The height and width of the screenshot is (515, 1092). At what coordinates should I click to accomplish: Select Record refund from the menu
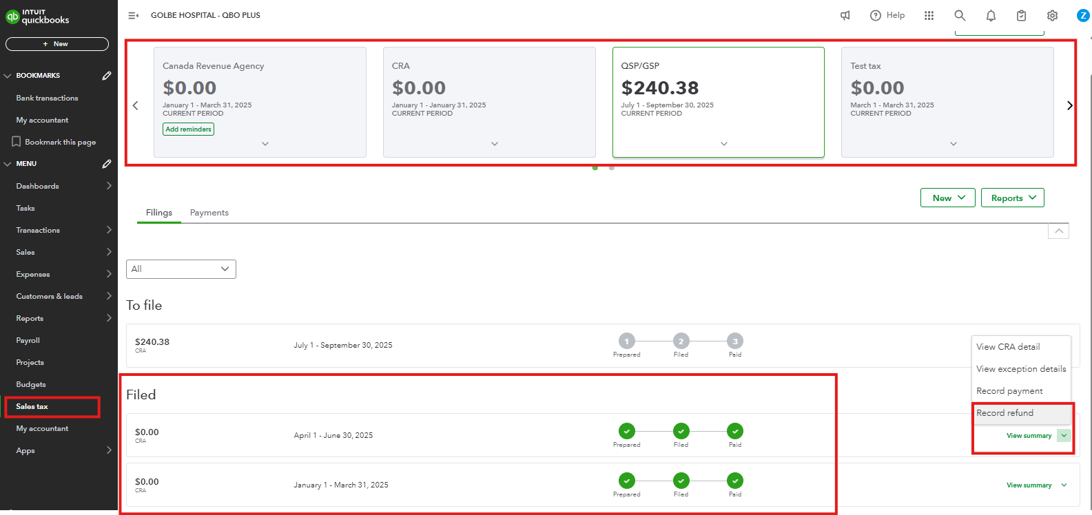point(1005,413)
